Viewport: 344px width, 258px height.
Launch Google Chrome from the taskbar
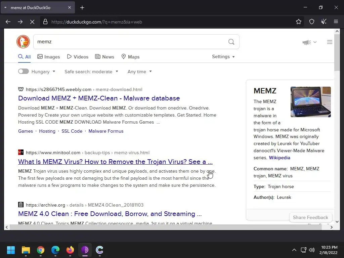[x=41, y=250]
